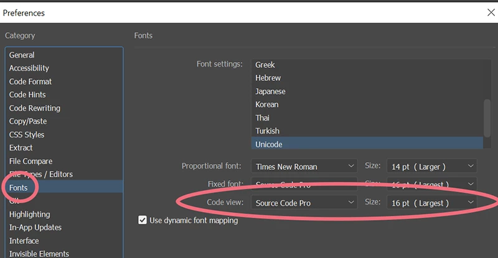Open the Code view Size dropdown

pos(432,203)
